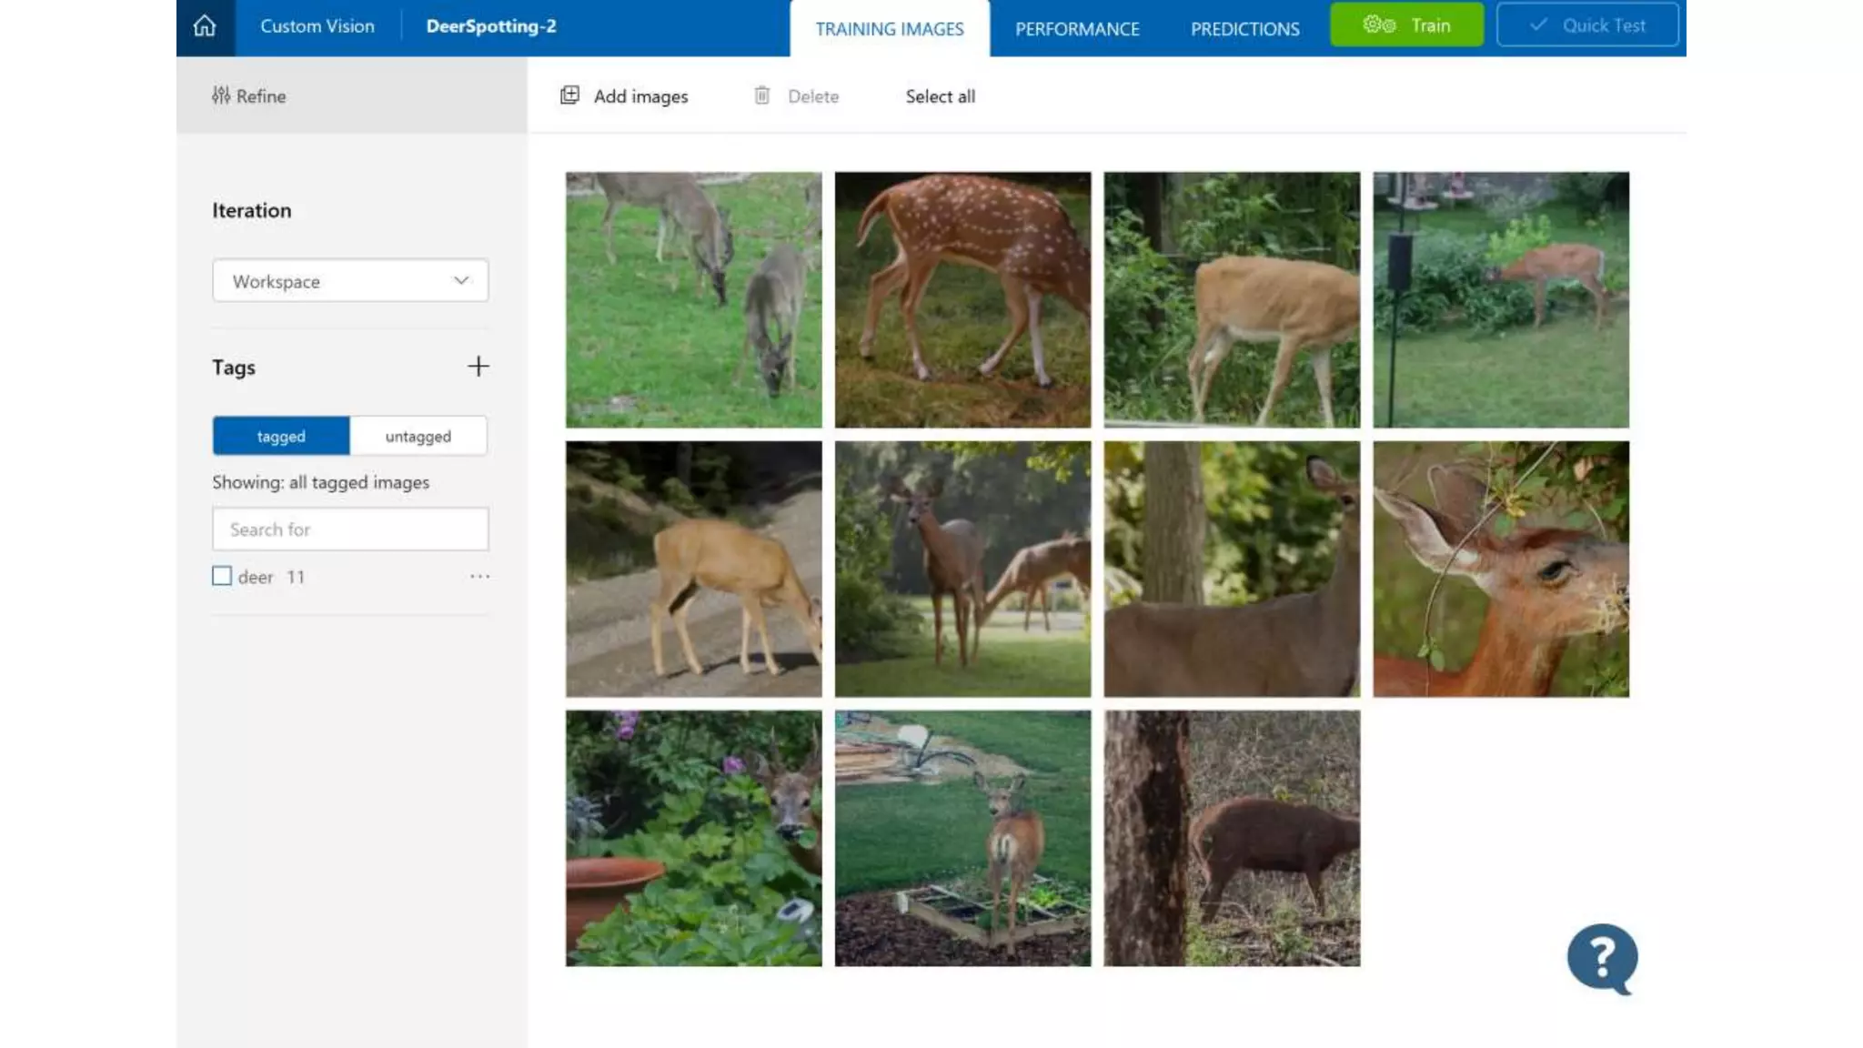Screen dimensions: 1863x1048
Task: Click the Delete trash icon
Action: tap(762, 96)
